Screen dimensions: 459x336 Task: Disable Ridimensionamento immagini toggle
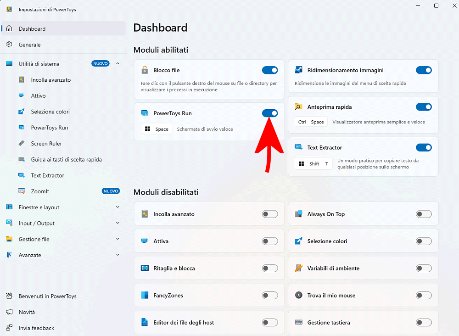pyautogui.click(x=424, y=70)
